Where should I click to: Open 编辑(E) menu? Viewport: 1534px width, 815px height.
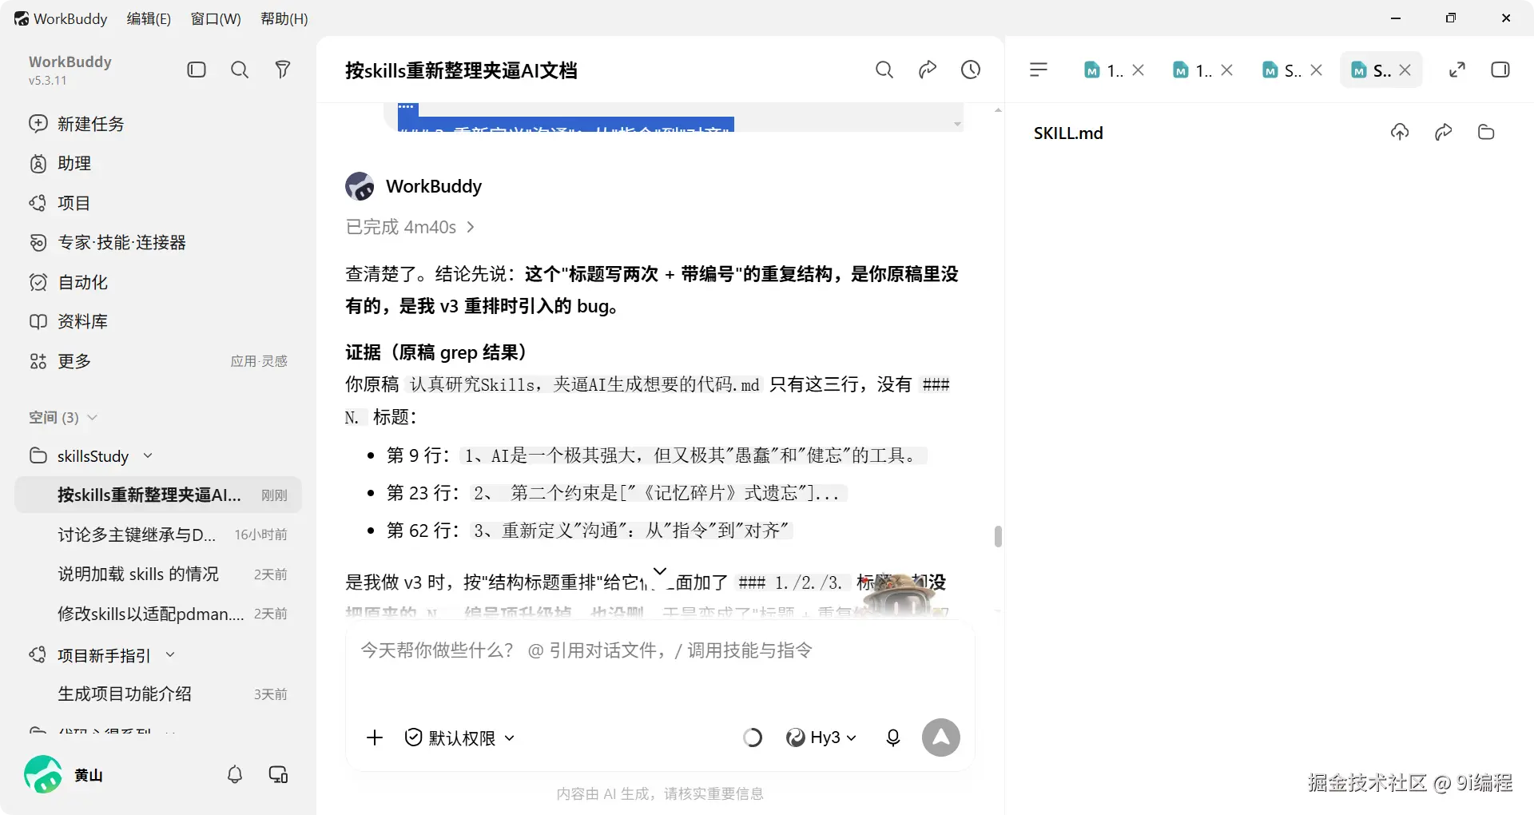click(149, 18)
